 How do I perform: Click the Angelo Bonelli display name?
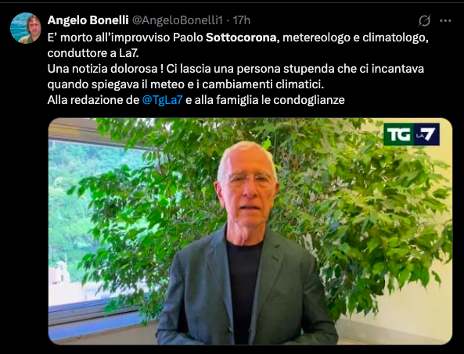88,20
